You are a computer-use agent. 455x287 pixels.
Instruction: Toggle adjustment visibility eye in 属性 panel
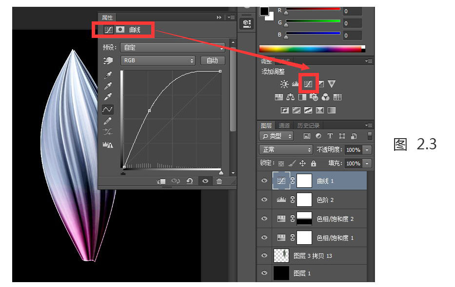point(205,181)
